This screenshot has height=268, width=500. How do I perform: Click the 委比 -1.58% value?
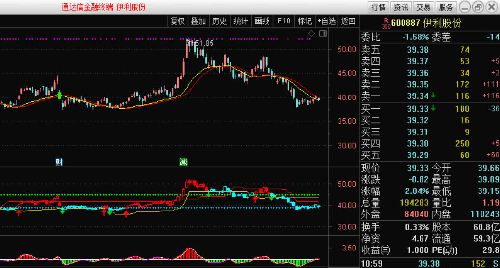click(x=416, y=37)
